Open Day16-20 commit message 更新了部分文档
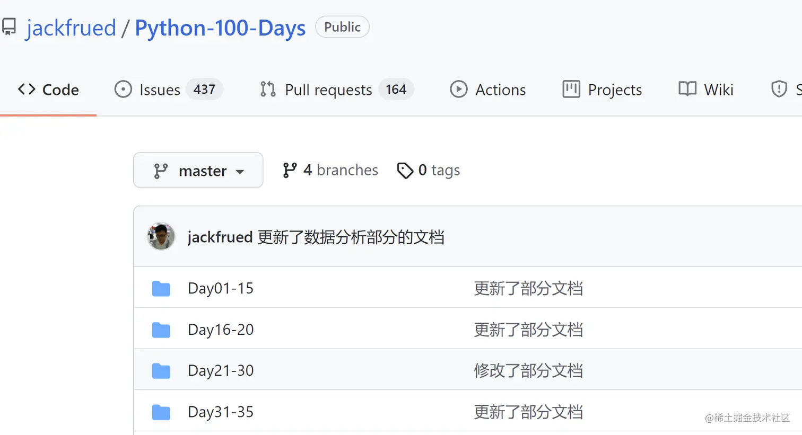This screenshot has width=802, height=435. click(528, 330)
